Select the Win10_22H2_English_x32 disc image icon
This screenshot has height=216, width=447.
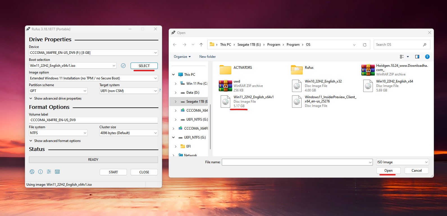point(297,86)
